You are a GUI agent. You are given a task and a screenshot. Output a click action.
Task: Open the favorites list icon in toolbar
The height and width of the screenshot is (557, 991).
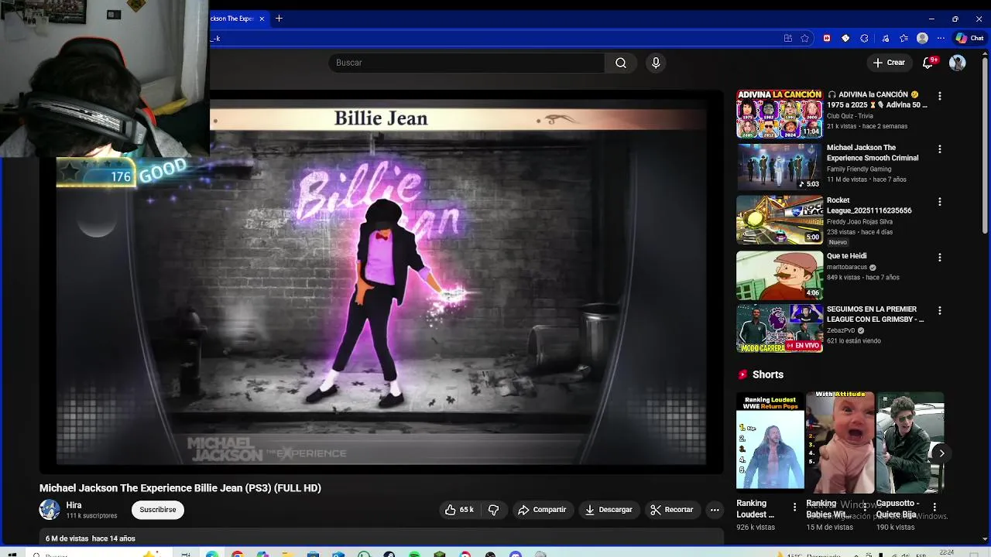coord(904,38)
